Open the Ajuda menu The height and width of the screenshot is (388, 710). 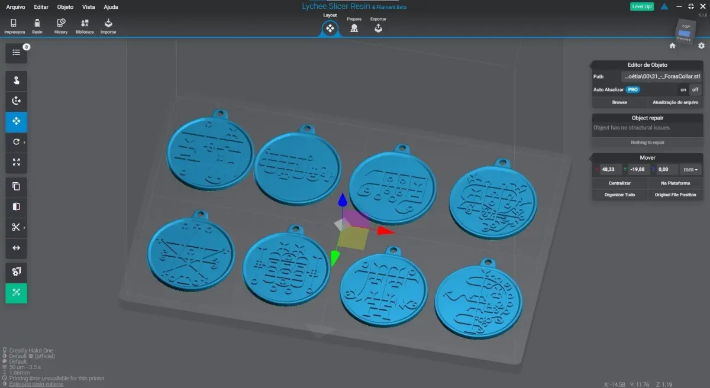(x=111, y=7)
